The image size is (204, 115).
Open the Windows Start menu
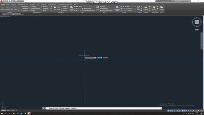[2, 113]
